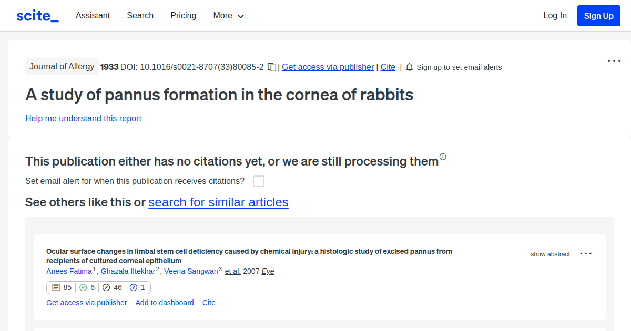Click author link Anees Fatima

click(69, 271)
